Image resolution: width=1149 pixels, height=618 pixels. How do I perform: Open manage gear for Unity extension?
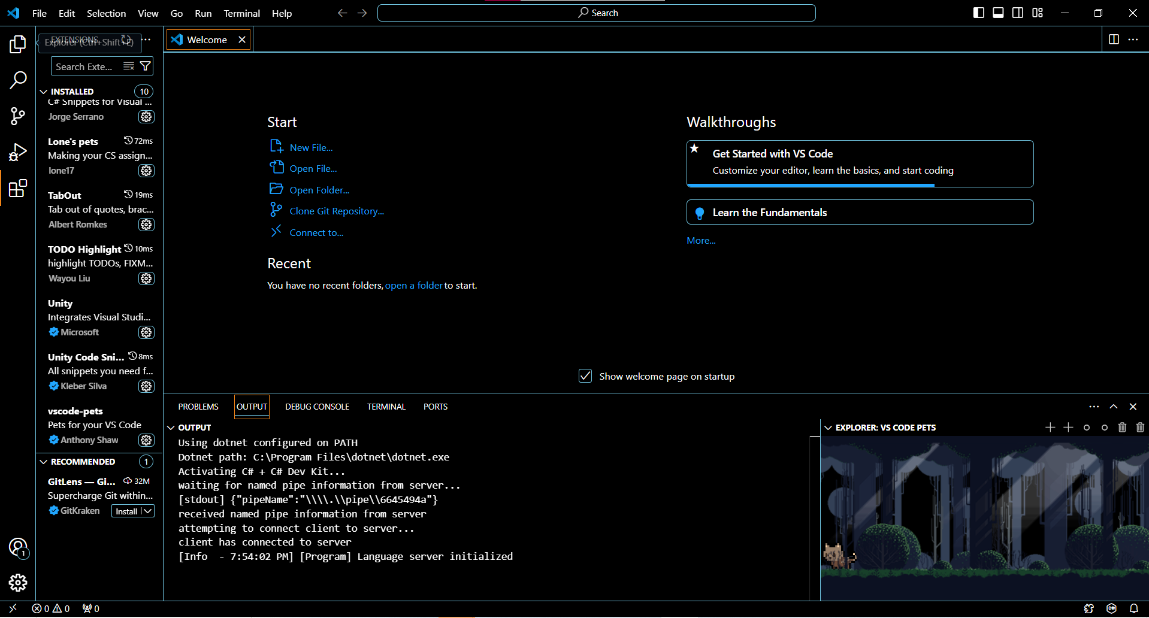[146, 332]
